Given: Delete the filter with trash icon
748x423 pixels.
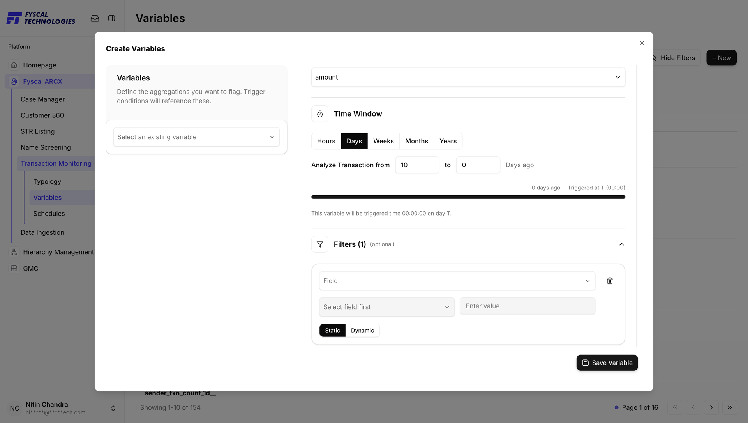Looking at the screenshot, I should point(610,281).
